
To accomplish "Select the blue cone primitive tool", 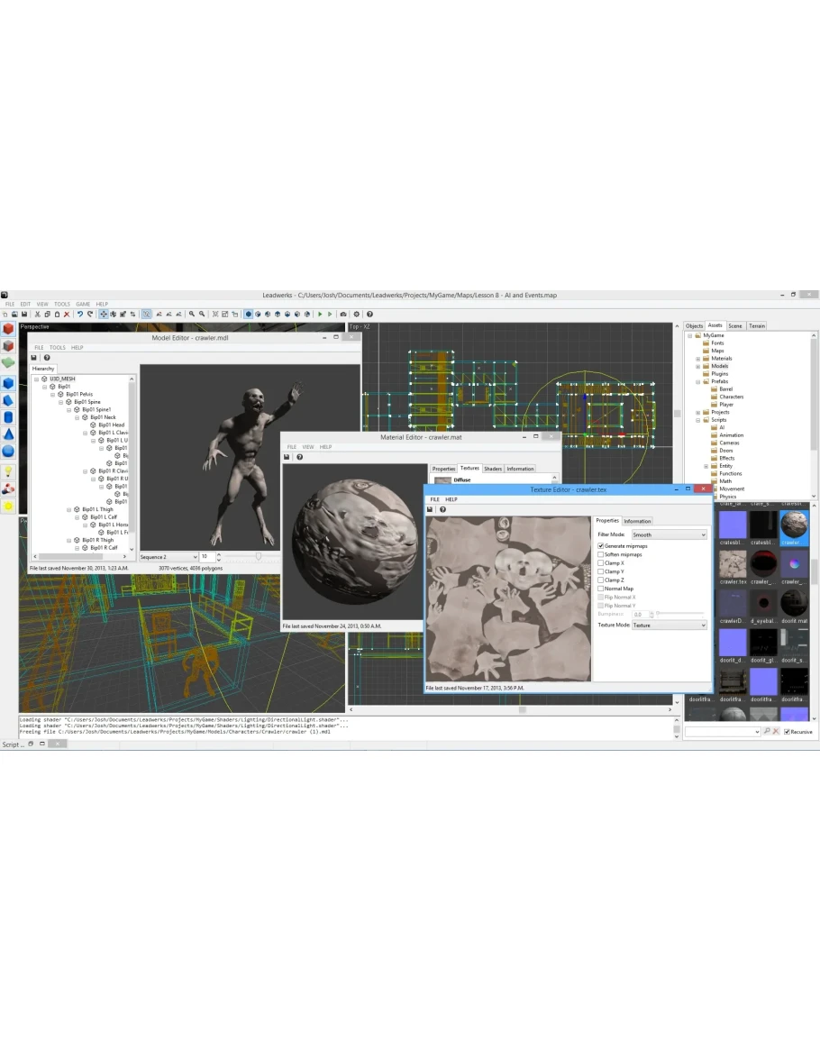I will 8,434.
